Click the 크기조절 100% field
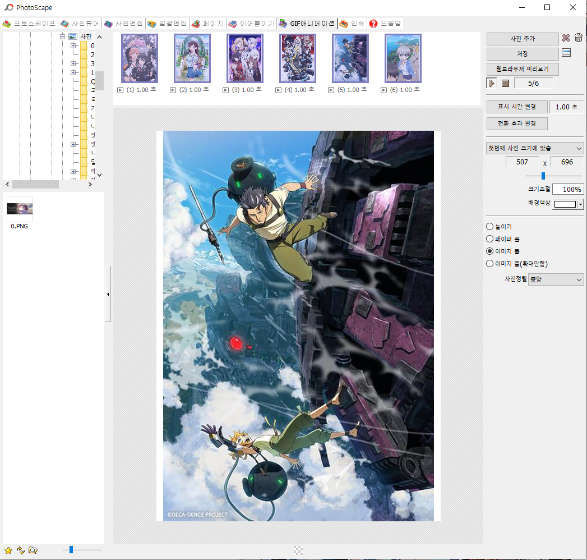587x560 pixels. pyautogui.click(x=568, y=190)
